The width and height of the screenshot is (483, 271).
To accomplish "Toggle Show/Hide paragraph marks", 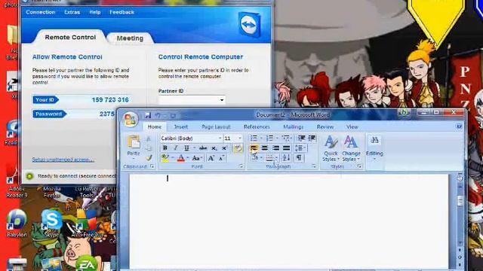I will [x=299, y=158].
